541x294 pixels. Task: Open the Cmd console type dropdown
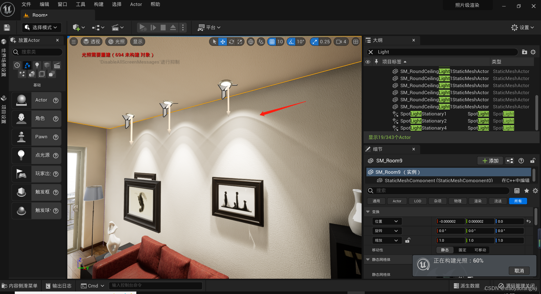tap(93, 286)
